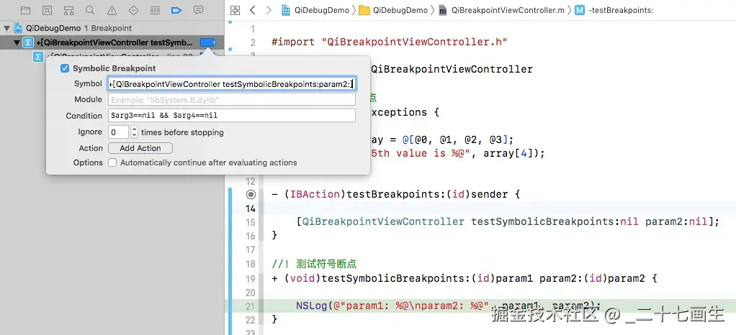Screen dimensions: 736x335
Task: Open the Issue navigator warning icon
Action: tap(112, 10)
